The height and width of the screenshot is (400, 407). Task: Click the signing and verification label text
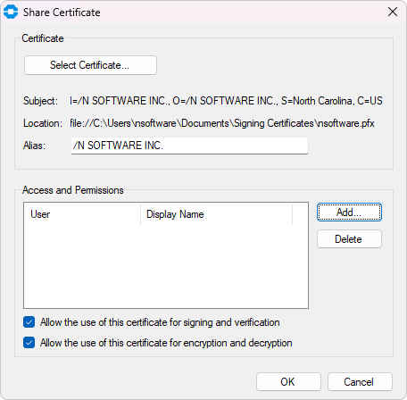coord(160,322)
